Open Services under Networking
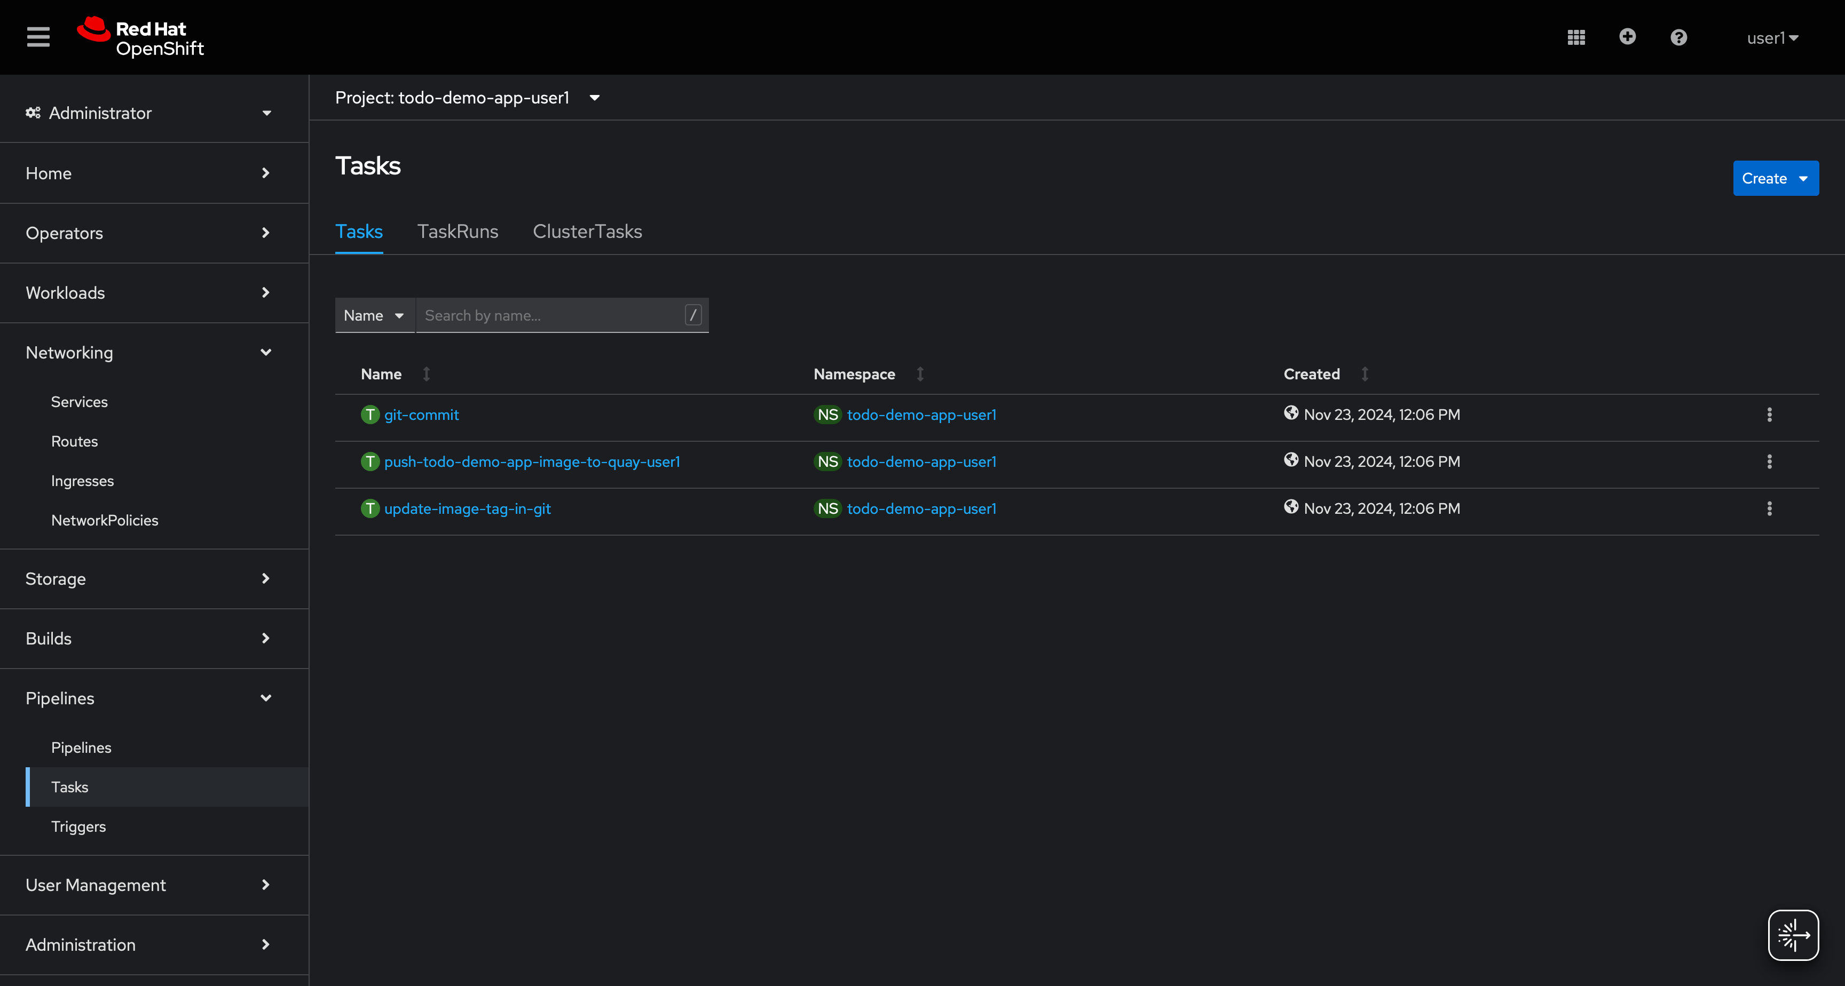This screenshot has height=986, width=1845. [79, 402]
